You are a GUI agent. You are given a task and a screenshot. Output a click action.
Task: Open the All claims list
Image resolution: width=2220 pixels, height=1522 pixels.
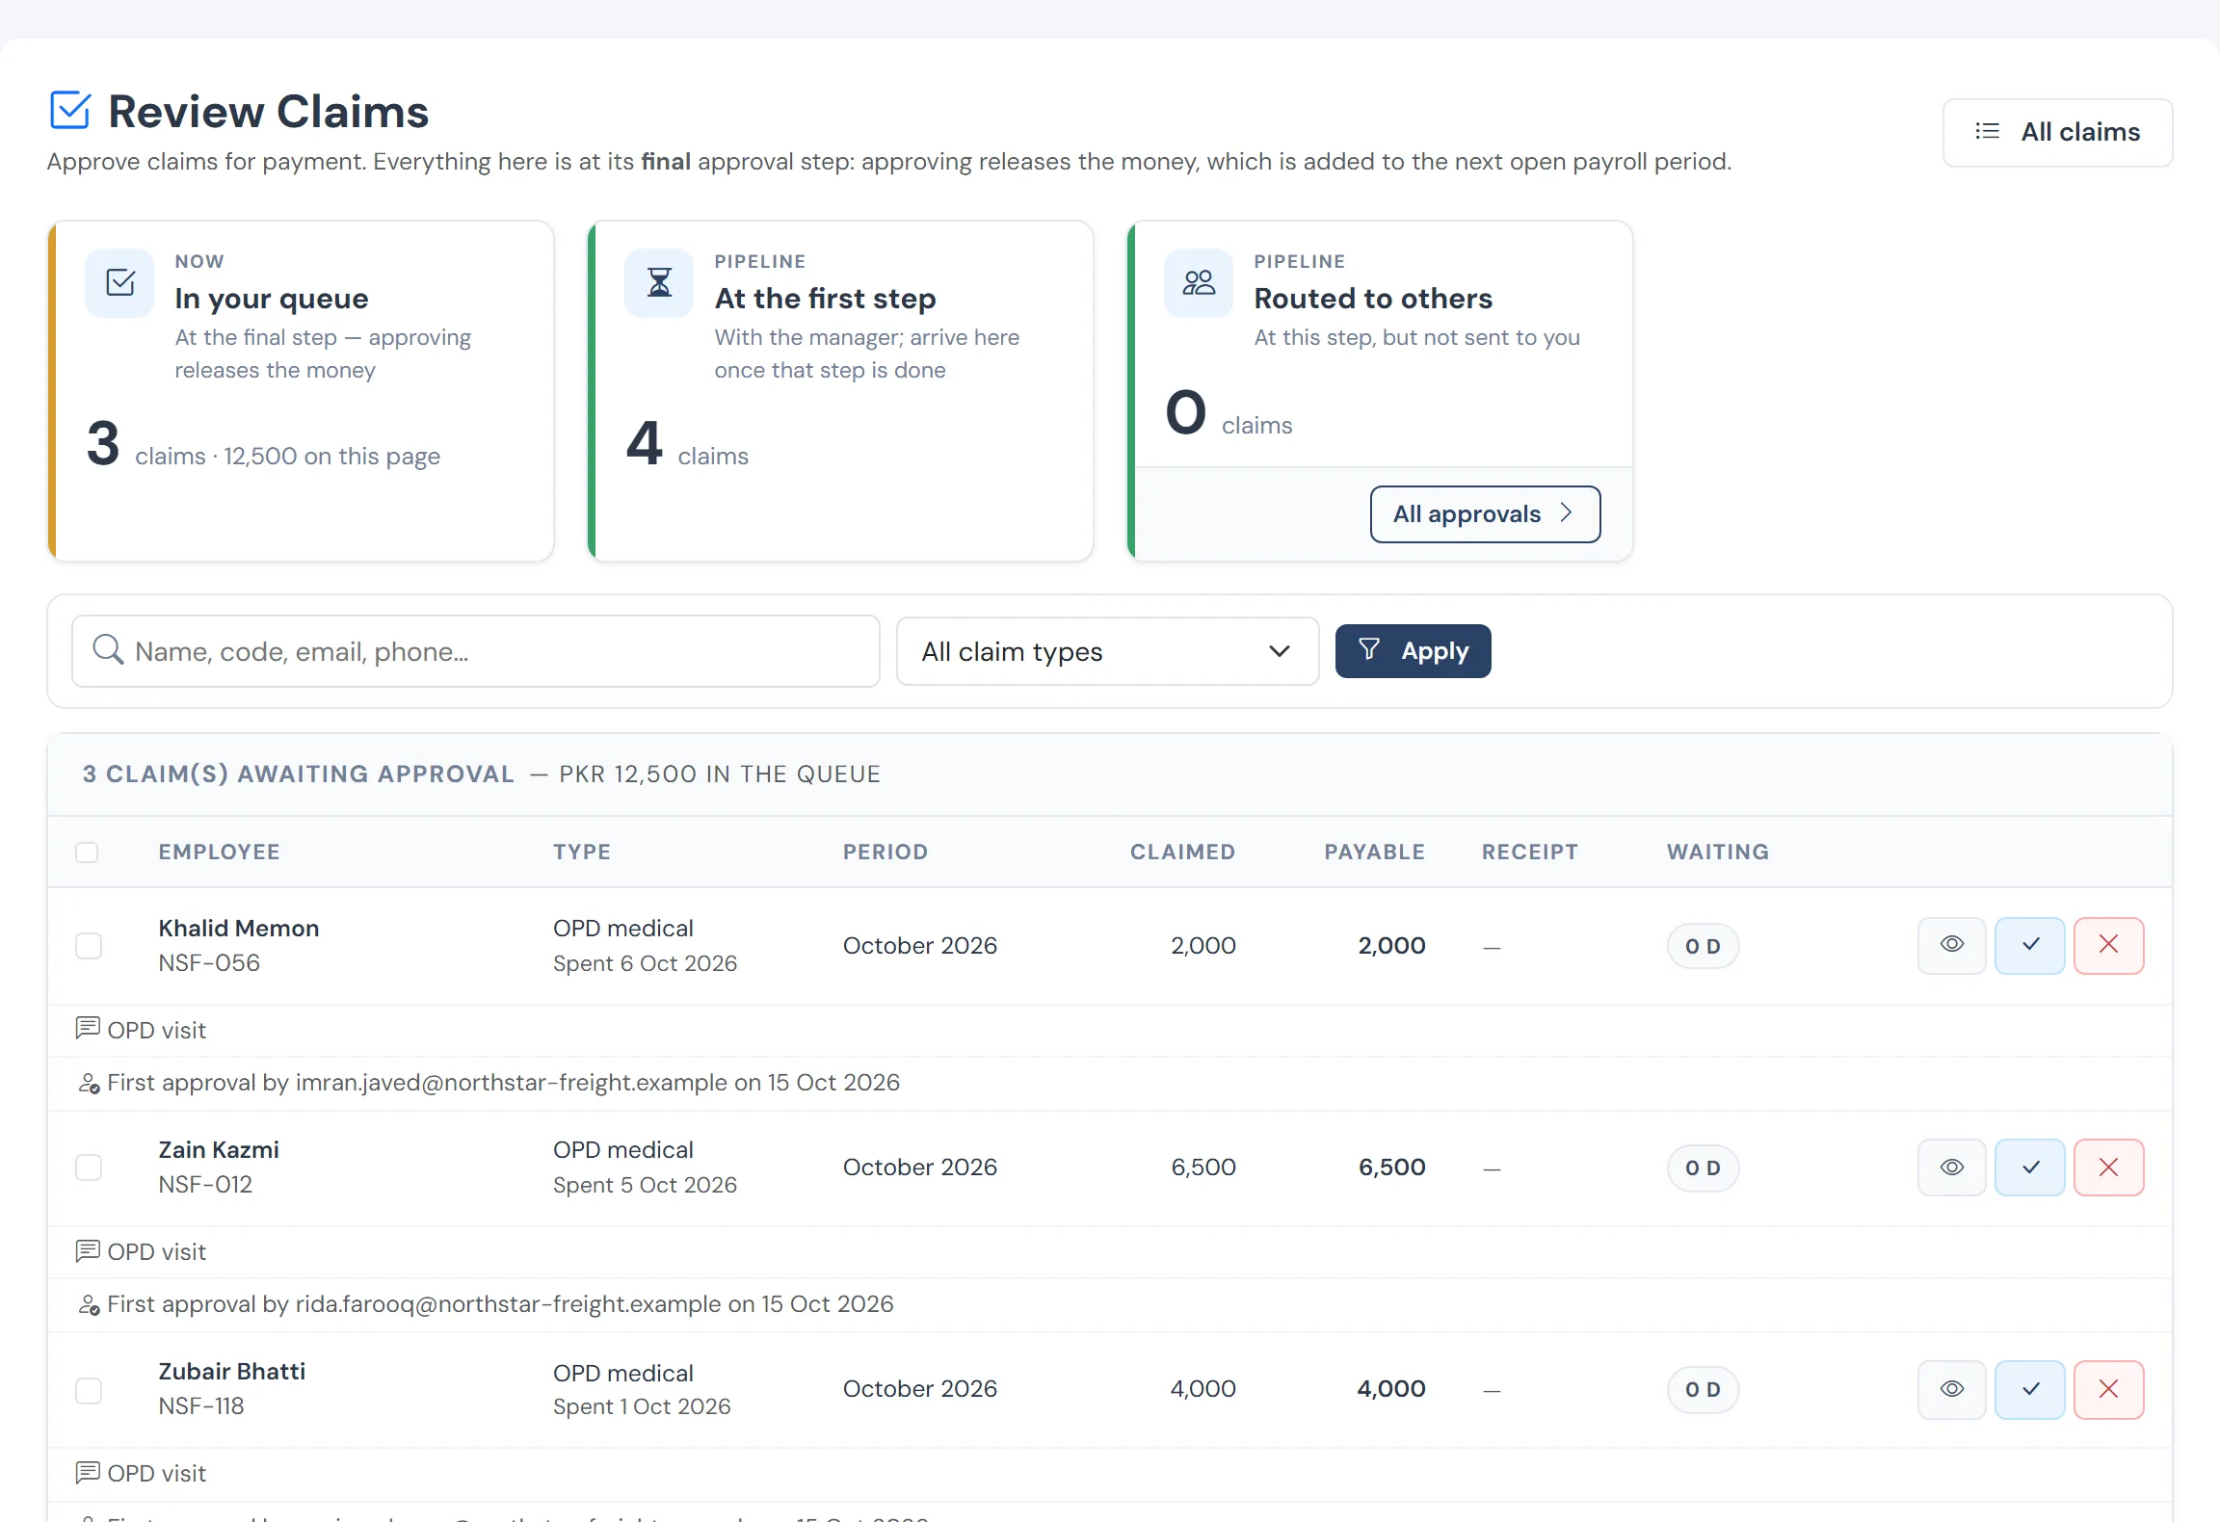point(2057,132)
